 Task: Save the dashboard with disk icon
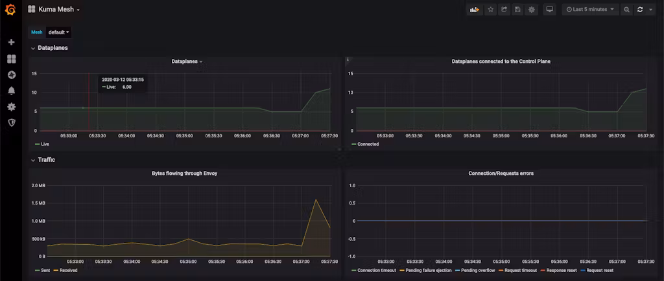(517, 10)
